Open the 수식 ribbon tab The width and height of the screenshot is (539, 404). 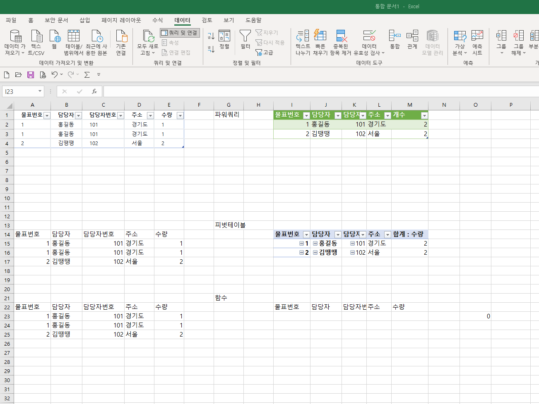157,20
